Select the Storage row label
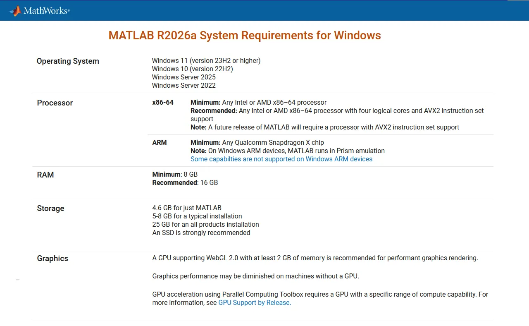 (50, 209)
